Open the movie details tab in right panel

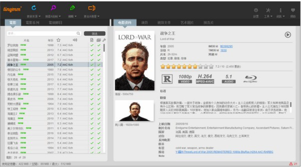pyautogui.click(x=125, y=23)
